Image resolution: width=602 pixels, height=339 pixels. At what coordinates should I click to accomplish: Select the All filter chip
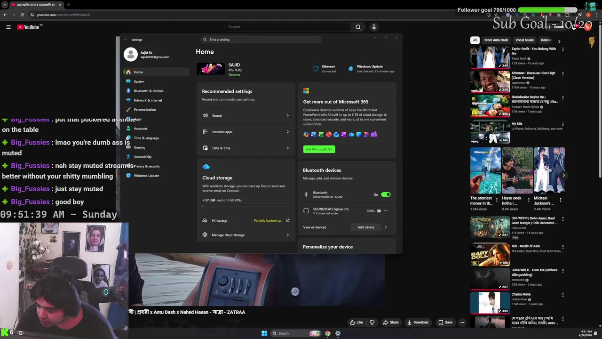pyautogui.click(x=475, y=40)
